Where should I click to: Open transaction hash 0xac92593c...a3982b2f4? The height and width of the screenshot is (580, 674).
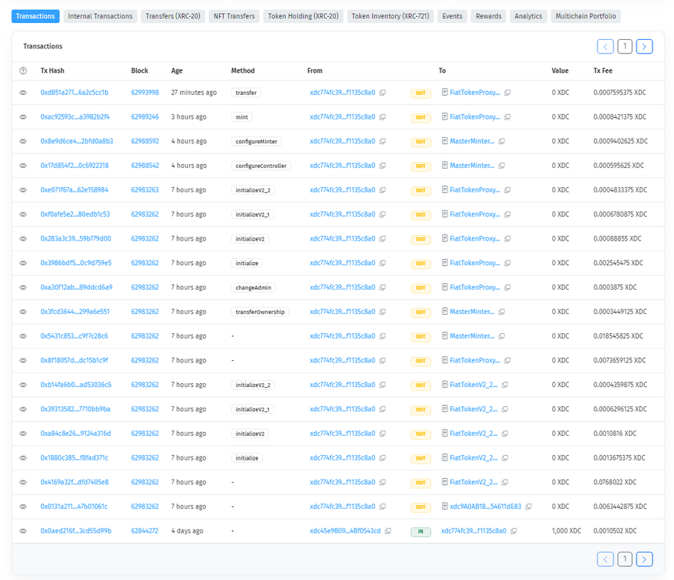pyautogui.click(x=75, y=117)
